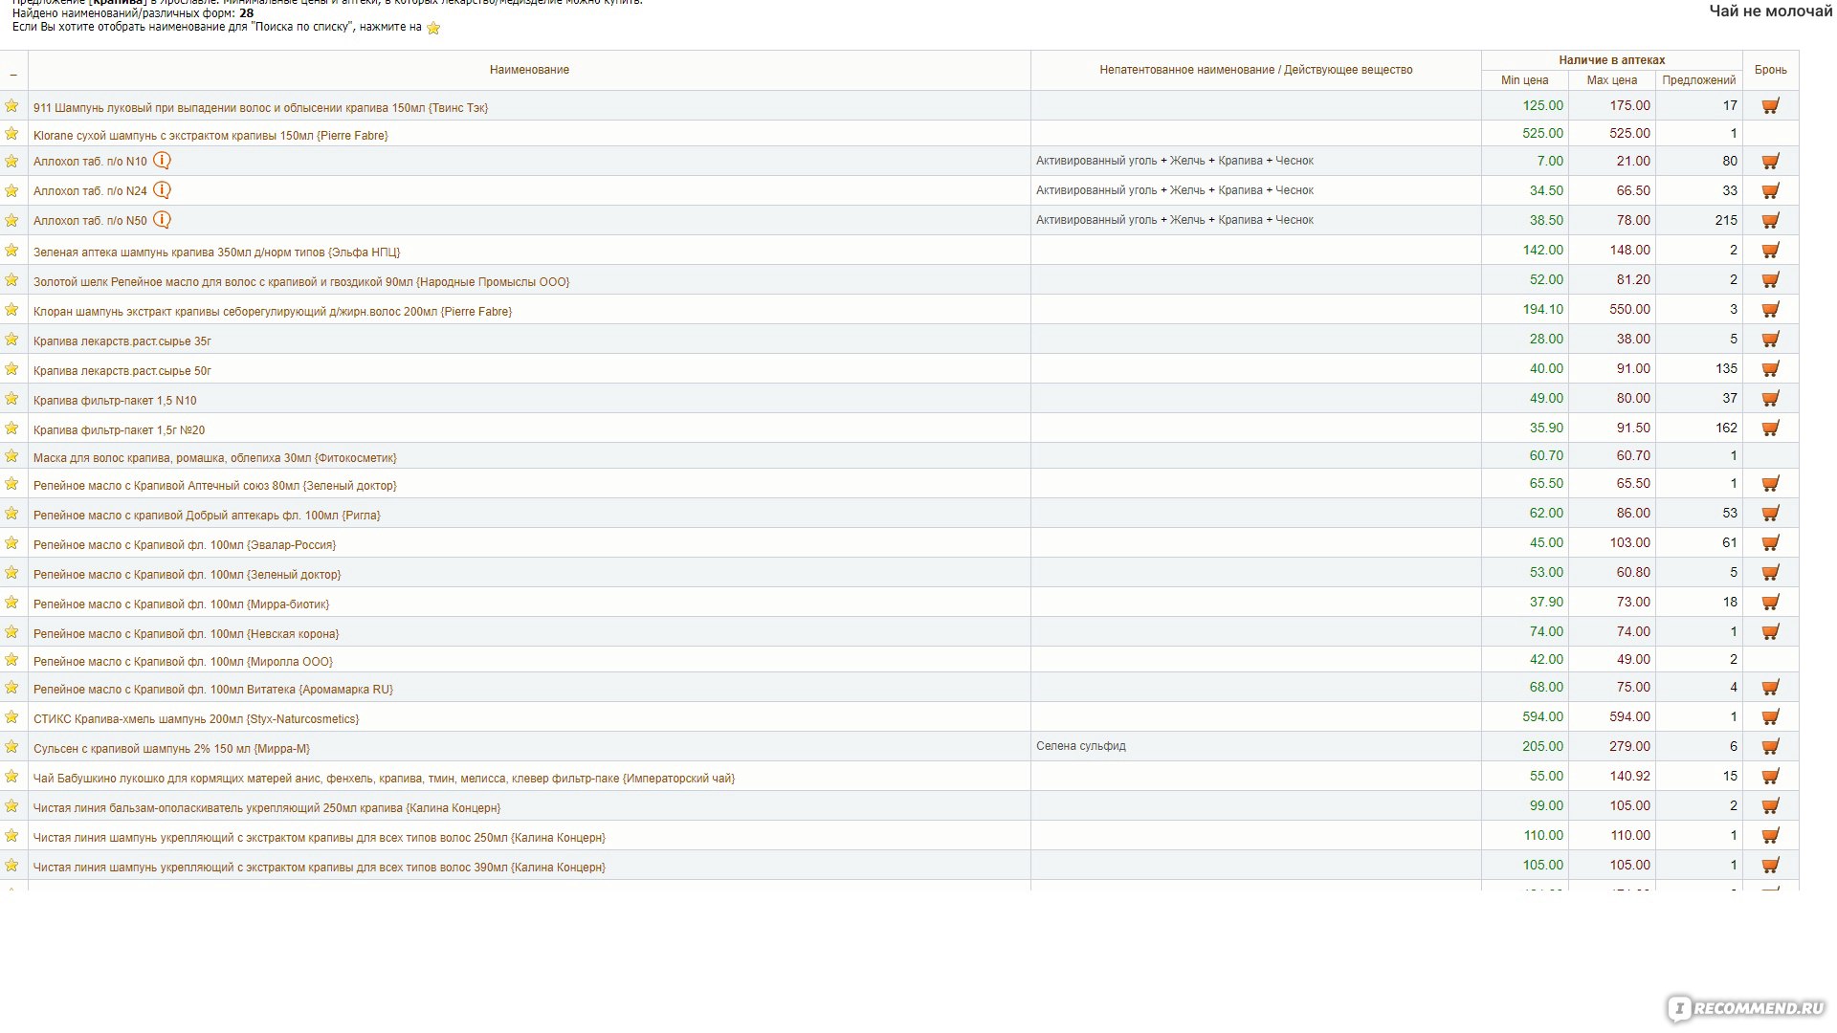1837x1033 pixels.
Task: Click cart for Чистая линия бальзам-ополаскиватель
Action: point(1770,805)
